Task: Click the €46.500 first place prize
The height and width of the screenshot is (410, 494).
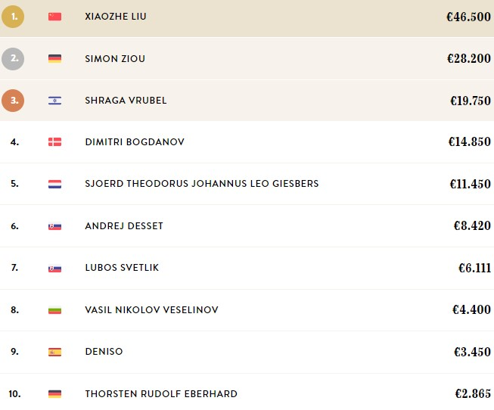Action: coord(468,17)
